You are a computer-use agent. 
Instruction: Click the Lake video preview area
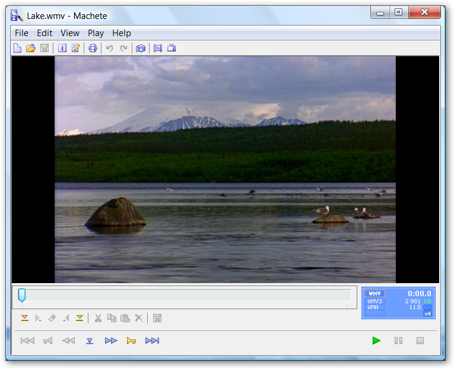[x=225, y=169]
